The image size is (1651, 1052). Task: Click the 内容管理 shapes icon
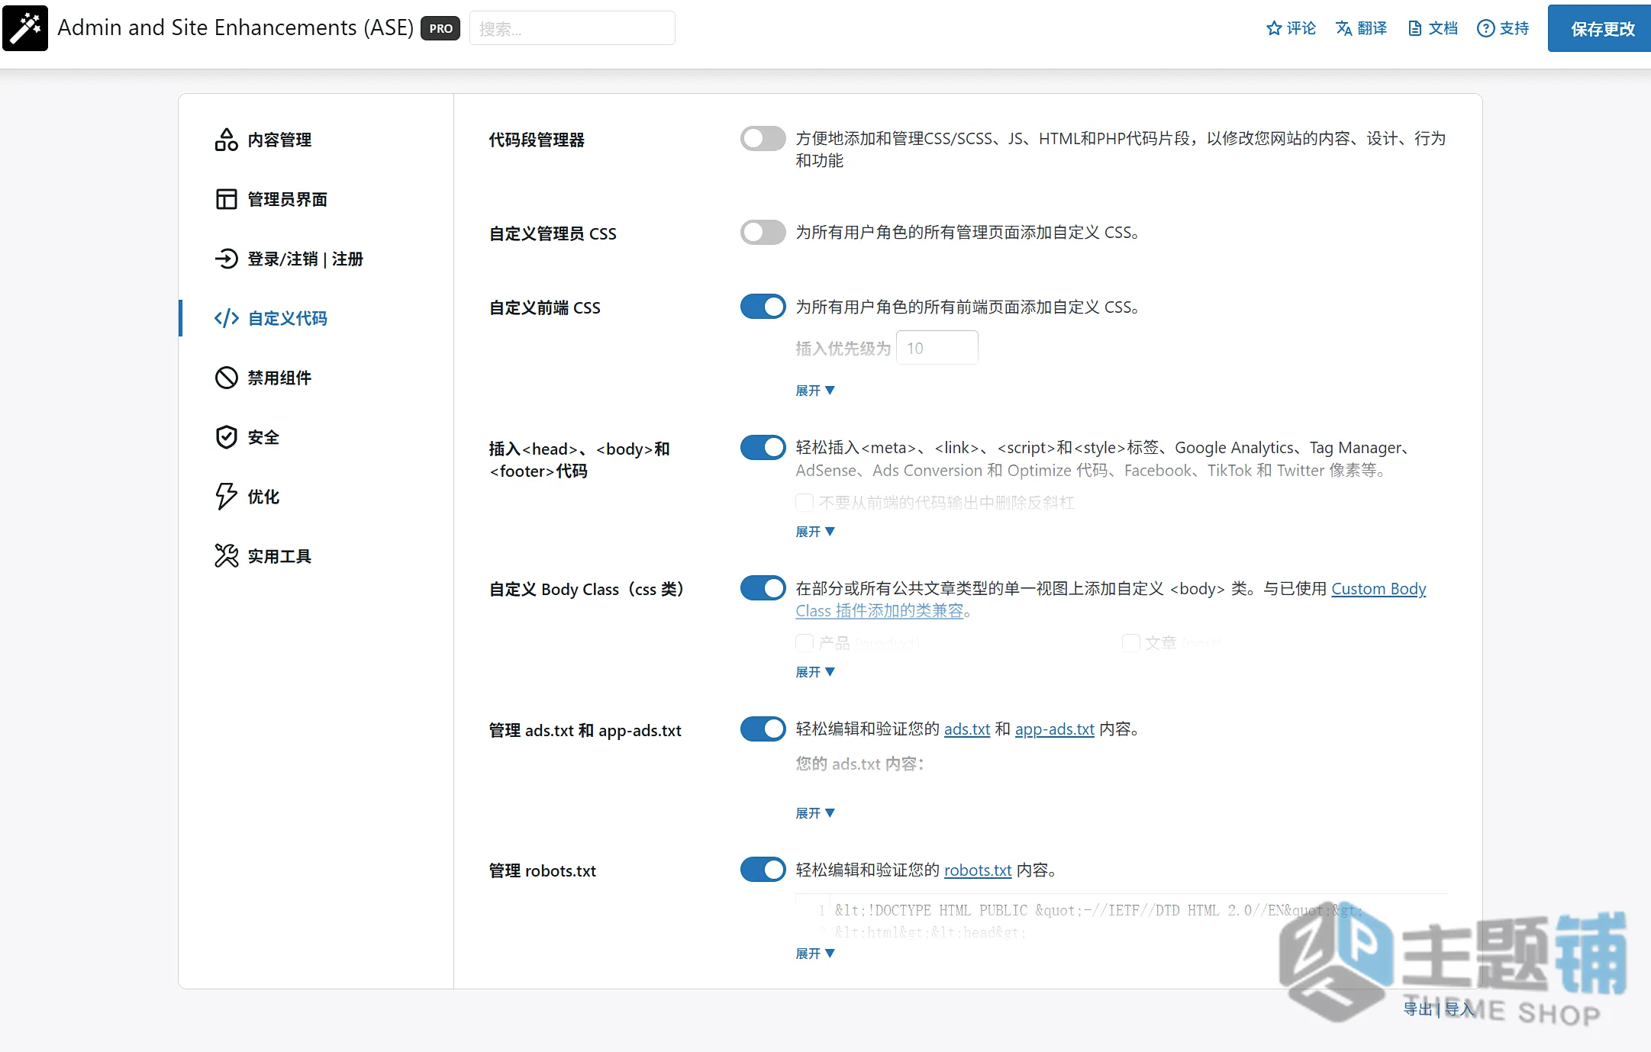[226, 140]
